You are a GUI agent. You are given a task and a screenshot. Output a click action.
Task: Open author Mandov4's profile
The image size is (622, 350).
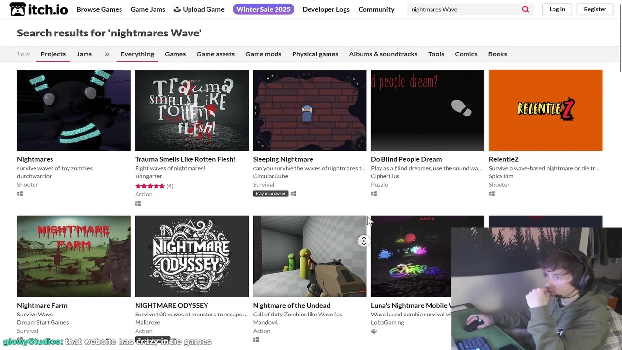(x=265, y=322)
